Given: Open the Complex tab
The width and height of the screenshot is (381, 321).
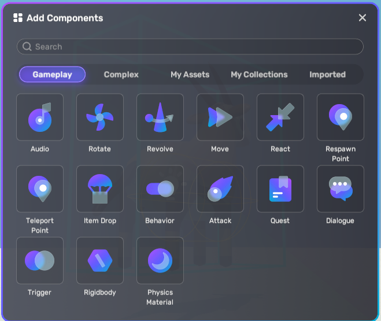Looking at the screenshot, I should tap(121, 75).
